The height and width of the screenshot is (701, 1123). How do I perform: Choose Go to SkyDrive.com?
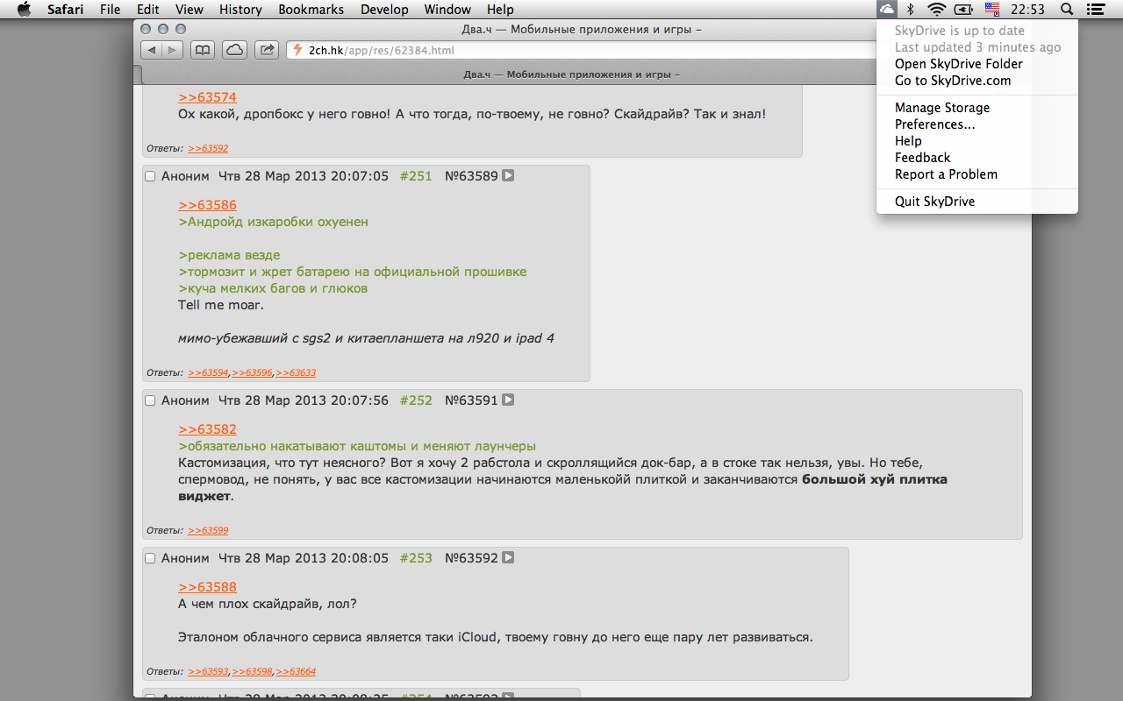[976, 81]
